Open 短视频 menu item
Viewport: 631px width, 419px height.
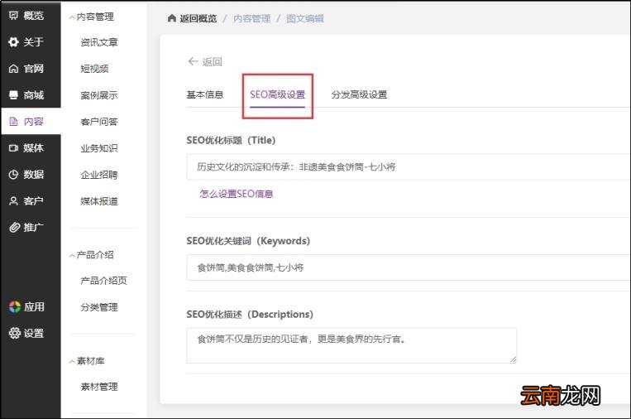[x=94, y=69]
